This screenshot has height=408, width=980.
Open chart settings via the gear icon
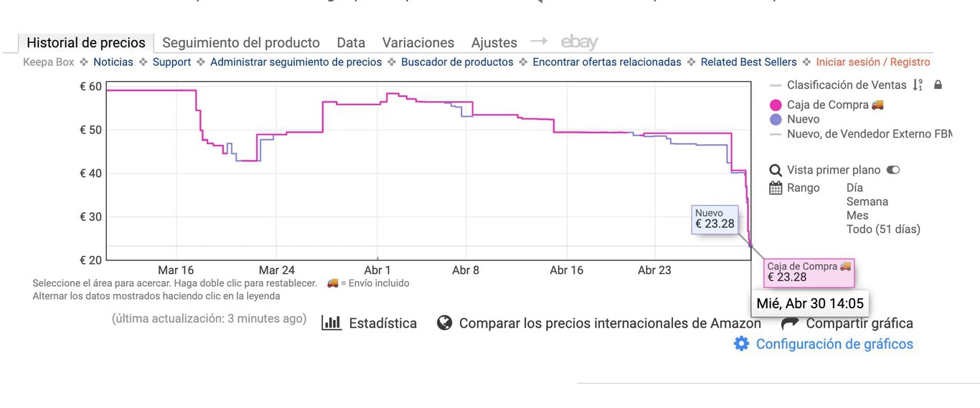pyautogui.click(x=741, y=344)
